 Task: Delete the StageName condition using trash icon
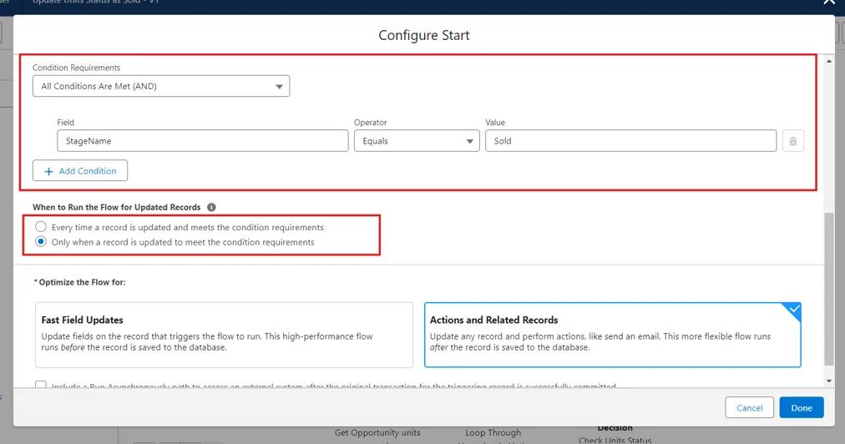792,141
